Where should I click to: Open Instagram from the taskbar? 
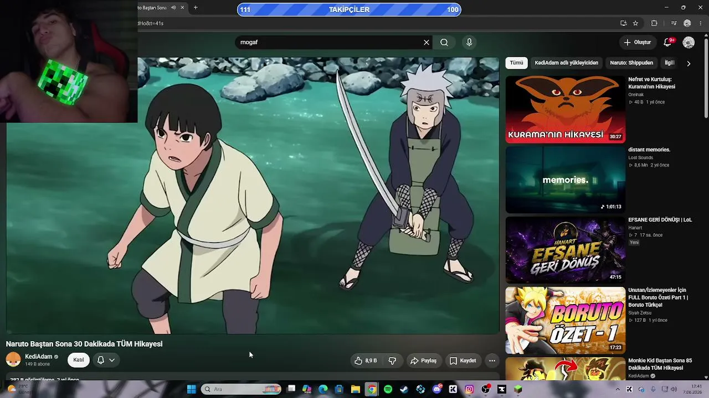[x=469, y=389]
